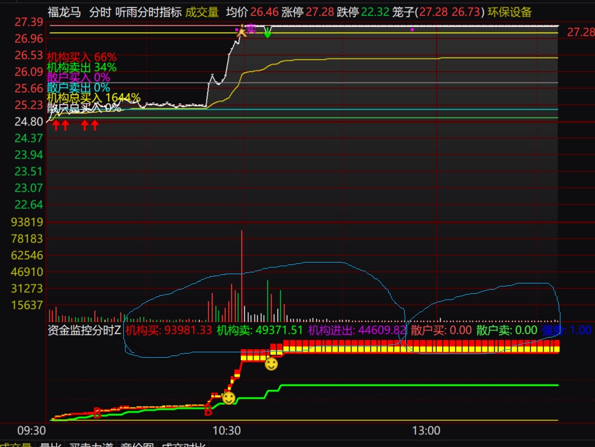Switch to the 量比 tab
595x447 pixels.
tap(51, 444)
